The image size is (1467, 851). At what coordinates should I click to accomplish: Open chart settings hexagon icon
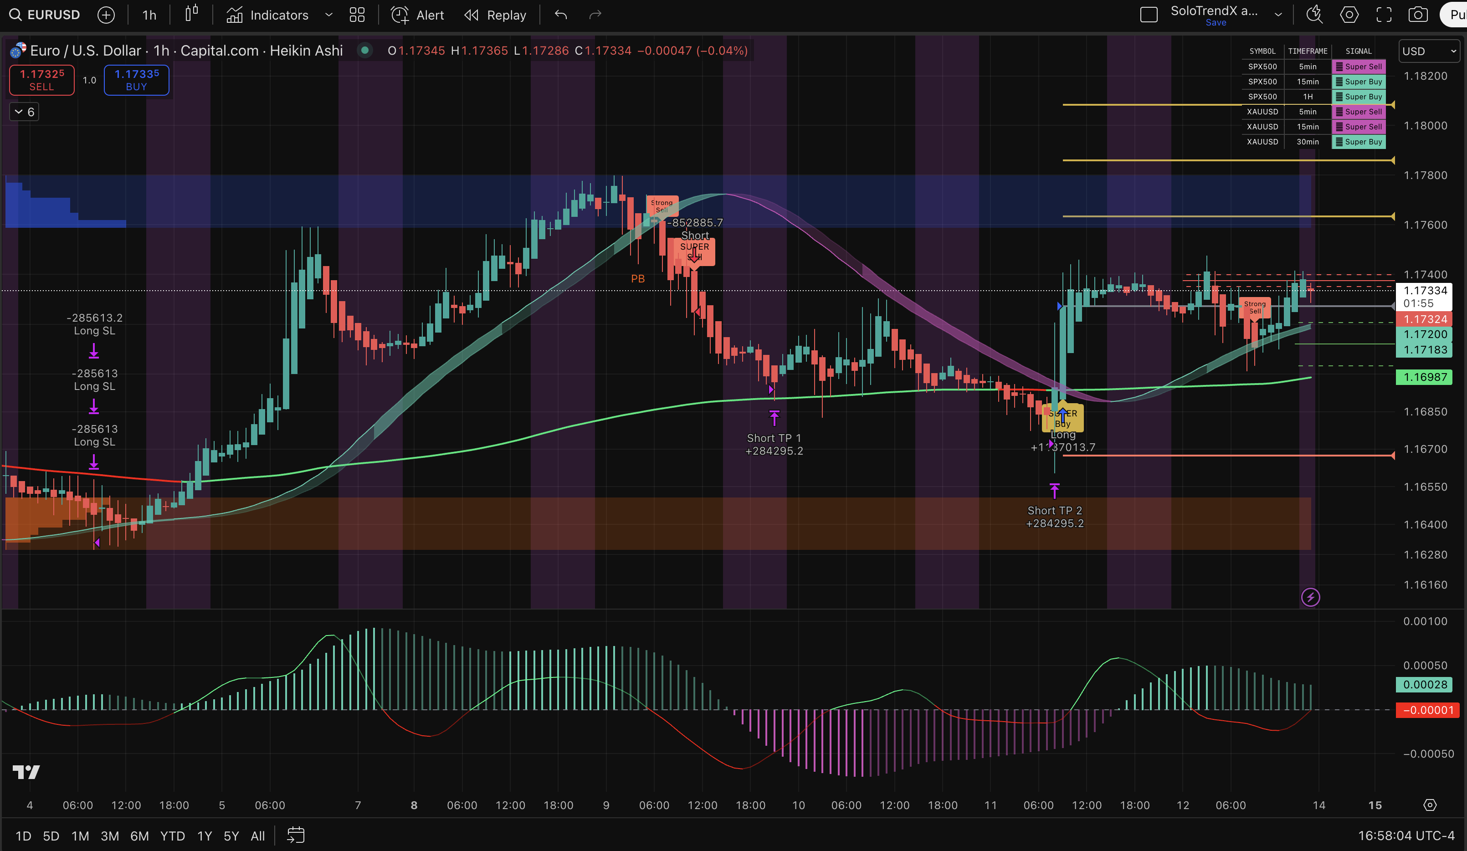(1349, 15)
